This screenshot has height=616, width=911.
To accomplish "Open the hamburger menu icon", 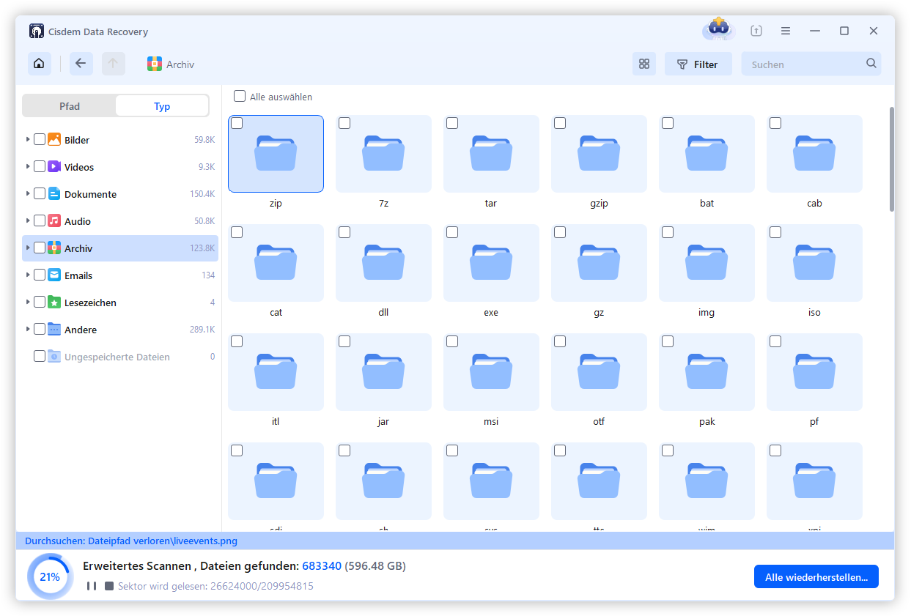I will [786, 31].
